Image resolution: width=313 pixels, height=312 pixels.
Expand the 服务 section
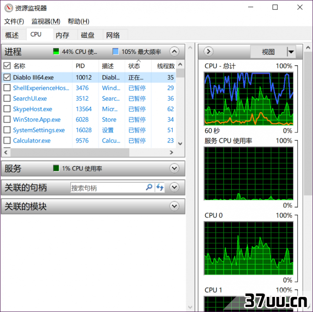174,168
